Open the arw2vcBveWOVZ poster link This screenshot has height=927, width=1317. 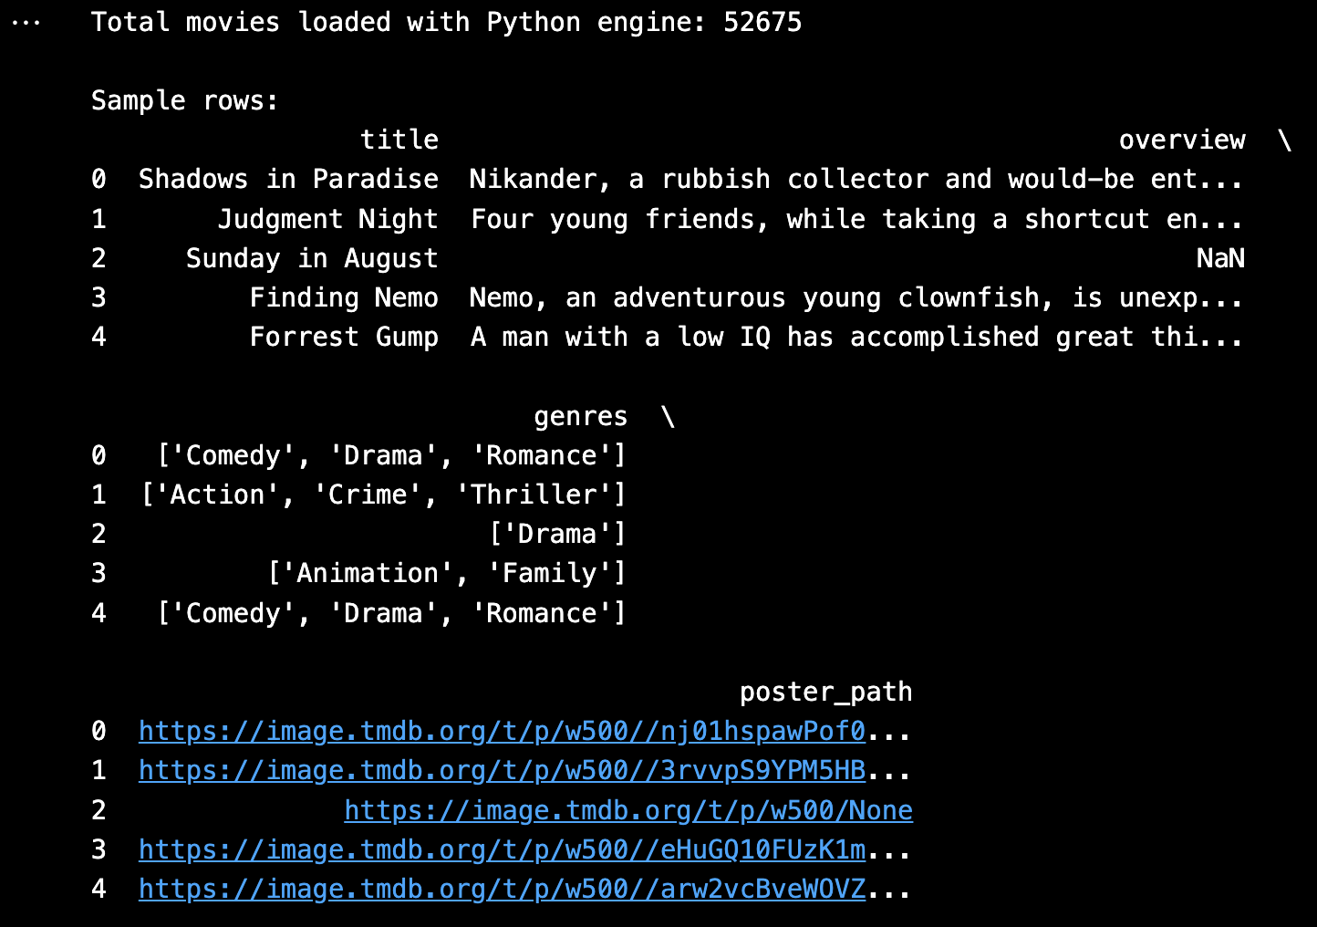(502, 890)
